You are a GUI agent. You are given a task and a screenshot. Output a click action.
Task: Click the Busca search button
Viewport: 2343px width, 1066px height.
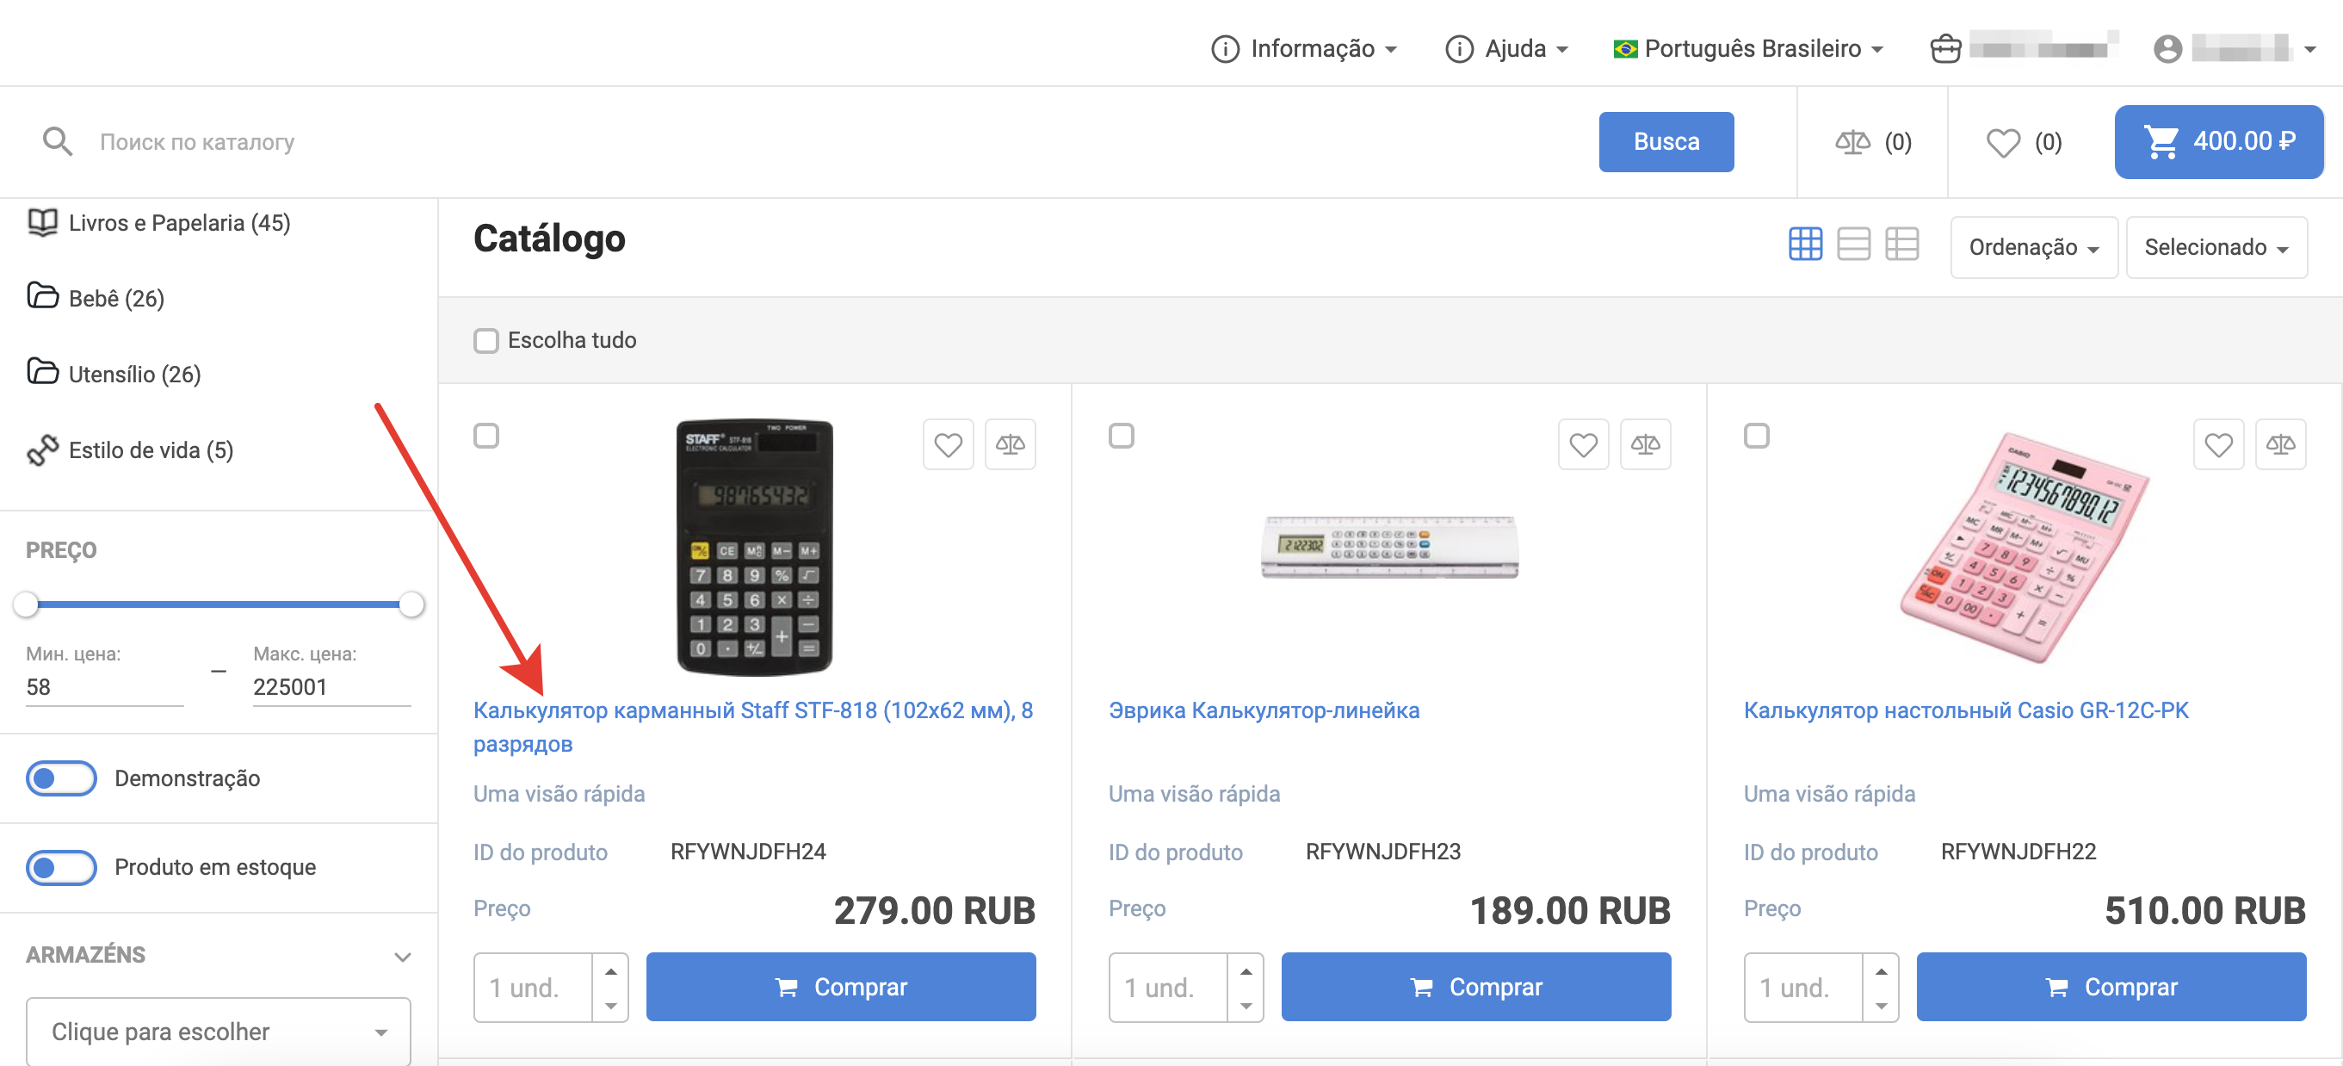tap(1666, 142)
